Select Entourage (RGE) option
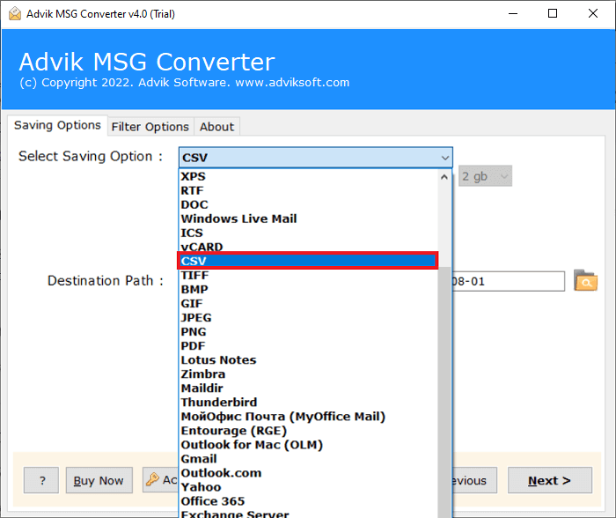The width and height of the screenshot is (616, 518). point(309,431)
